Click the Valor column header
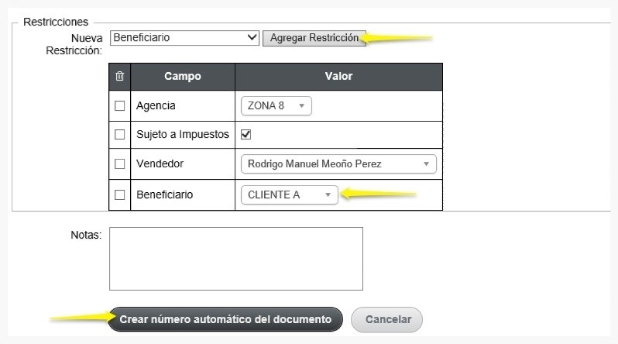Image resolution: width=618 pixels, height=344 pixels. coord(338,76)
